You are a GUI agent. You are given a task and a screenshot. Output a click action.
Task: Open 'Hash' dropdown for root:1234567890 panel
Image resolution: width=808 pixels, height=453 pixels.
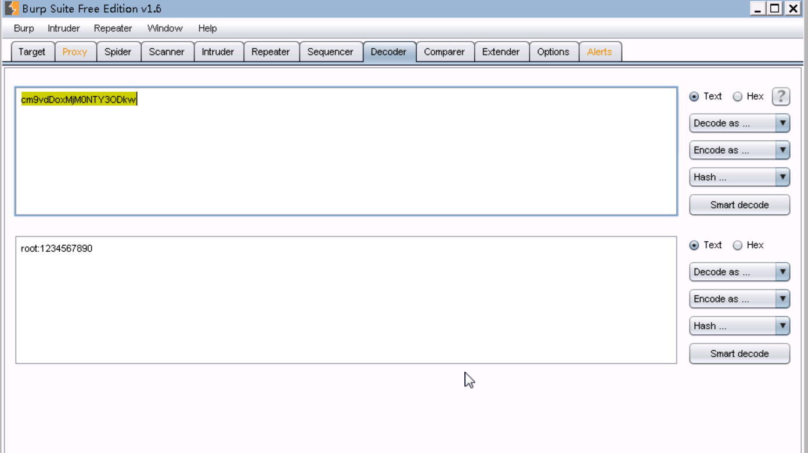(x=740, y=326)
